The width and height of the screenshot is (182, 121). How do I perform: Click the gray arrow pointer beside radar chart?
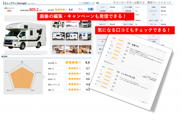pyautogui.click(x=44, y=77)
